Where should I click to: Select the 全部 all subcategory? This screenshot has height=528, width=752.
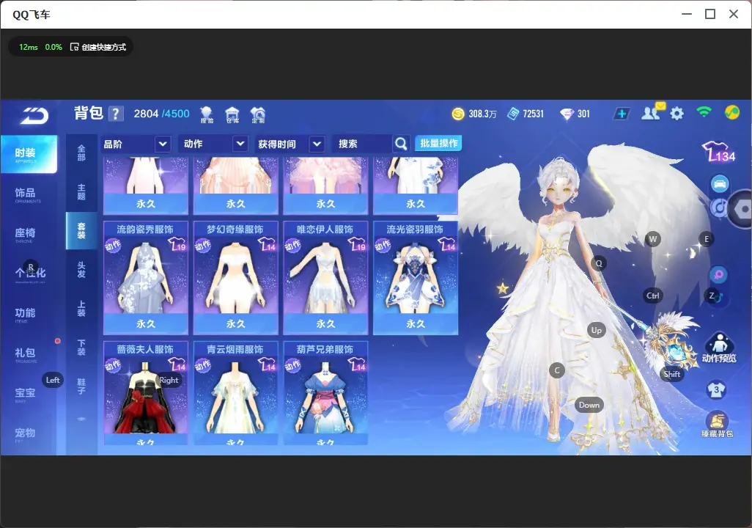81,153
